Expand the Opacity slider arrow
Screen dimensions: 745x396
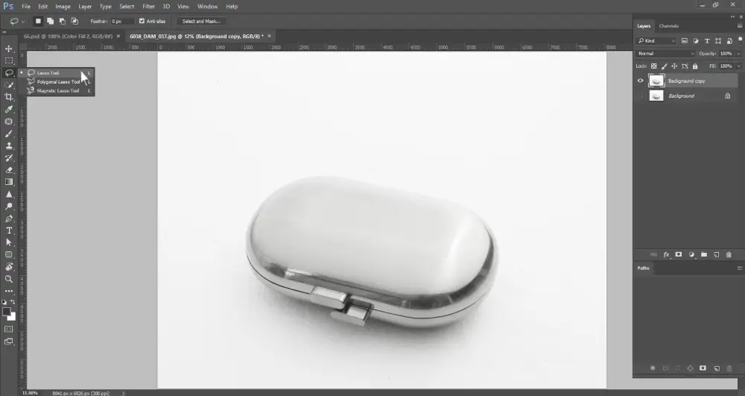point(738,54)
